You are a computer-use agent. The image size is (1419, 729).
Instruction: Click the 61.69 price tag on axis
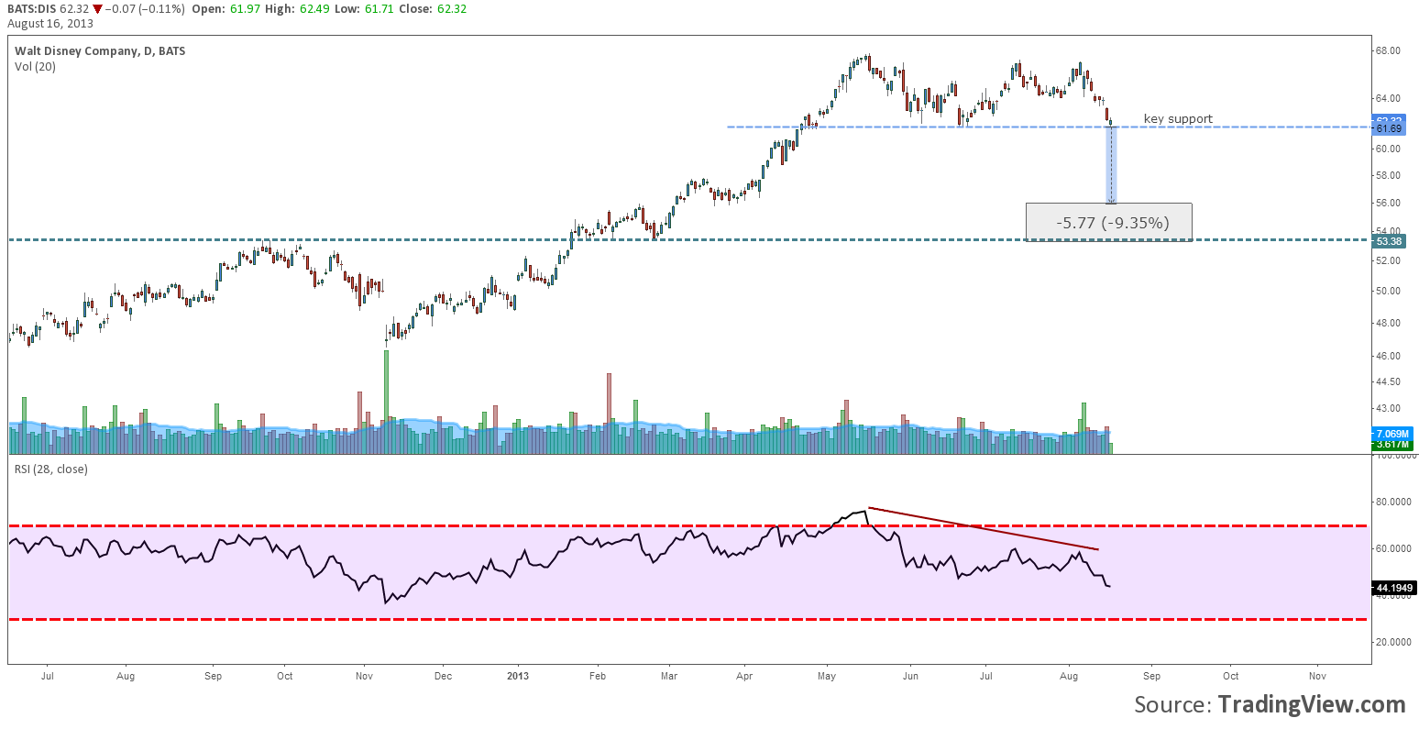[1389, 129]
